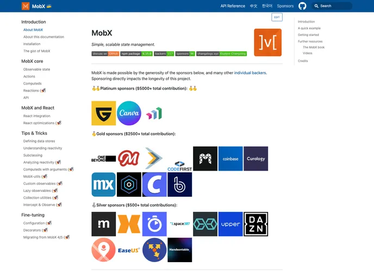Jump to The MobX book section
The width and height of the screenshot is (374, 279).
pyautogui.click(x=314, y=47)
